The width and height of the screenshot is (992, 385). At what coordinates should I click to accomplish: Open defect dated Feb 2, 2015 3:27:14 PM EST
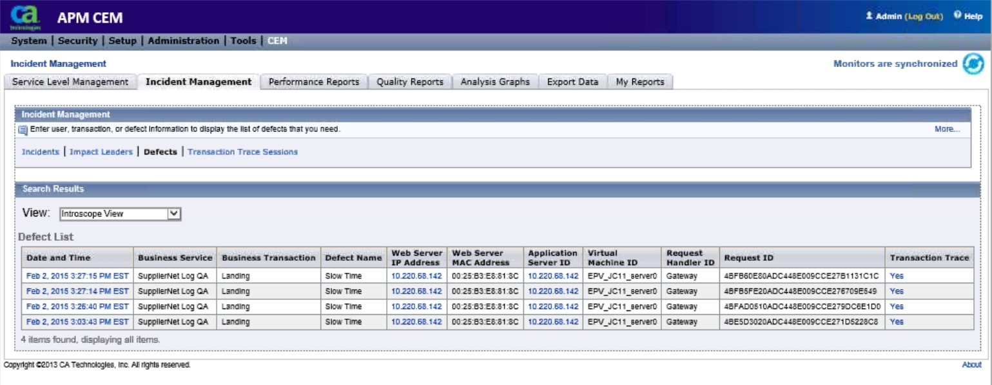point(77,291)
